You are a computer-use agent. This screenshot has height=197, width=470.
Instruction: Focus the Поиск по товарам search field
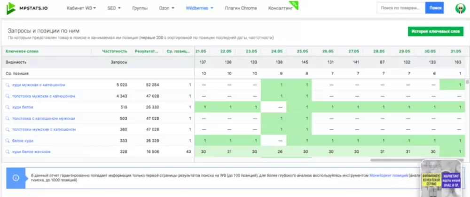click(400, 8)
